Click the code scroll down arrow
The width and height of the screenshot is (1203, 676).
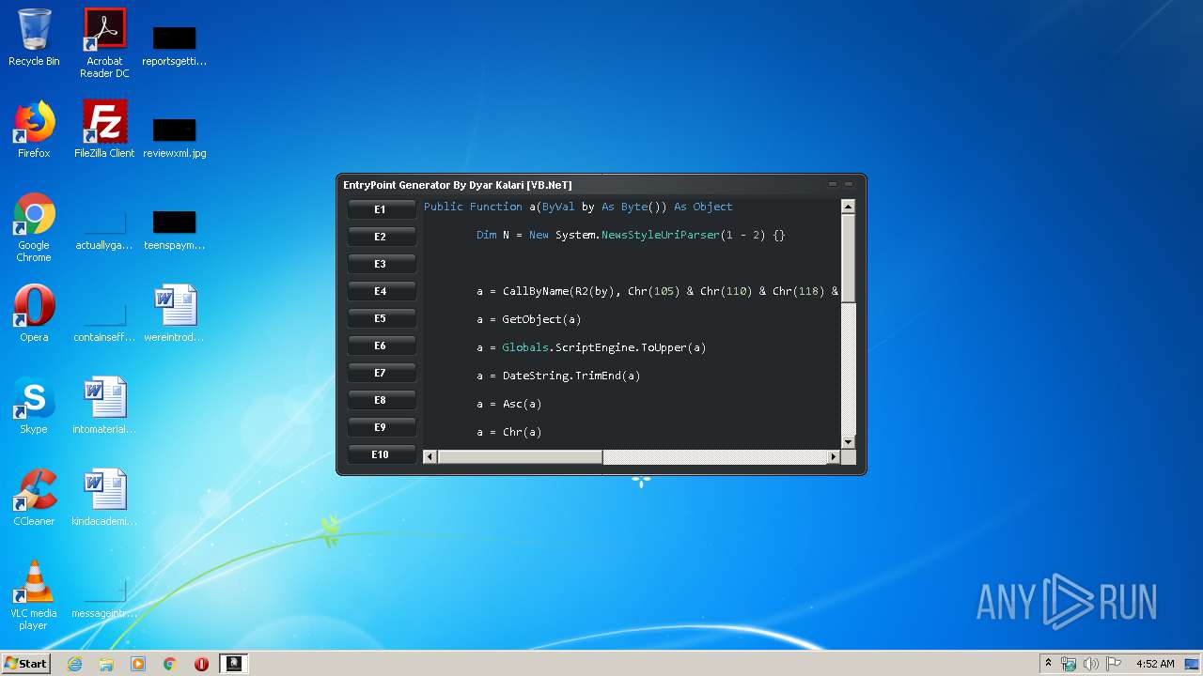(x=848, y=441)
